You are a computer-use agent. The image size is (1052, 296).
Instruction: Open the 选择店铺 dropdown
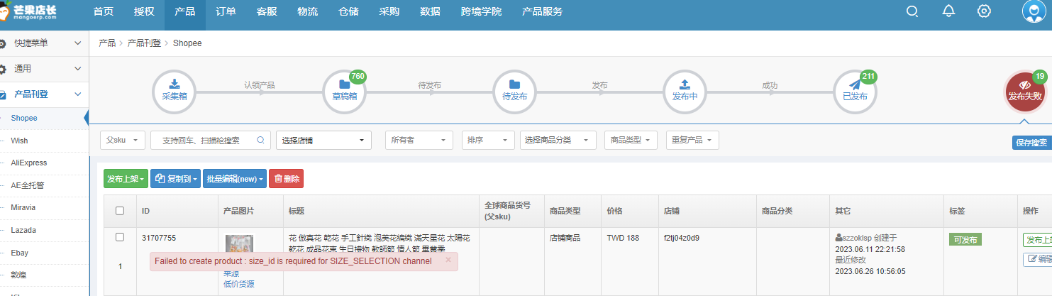click(323, 141)
